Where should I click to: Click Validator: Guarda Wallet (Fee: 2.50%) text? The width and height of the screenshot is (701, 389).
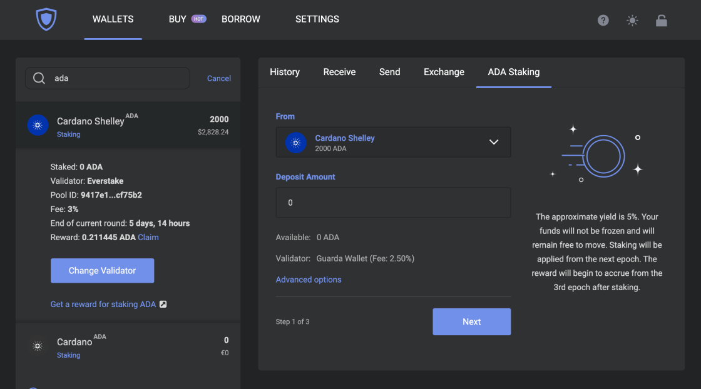[345, 258]
